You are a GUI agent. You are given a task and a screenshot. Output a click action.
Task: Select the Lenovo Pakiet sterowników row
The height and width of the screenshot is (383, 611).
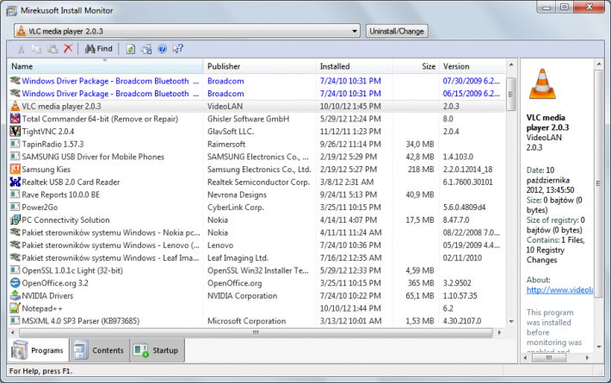256,245
